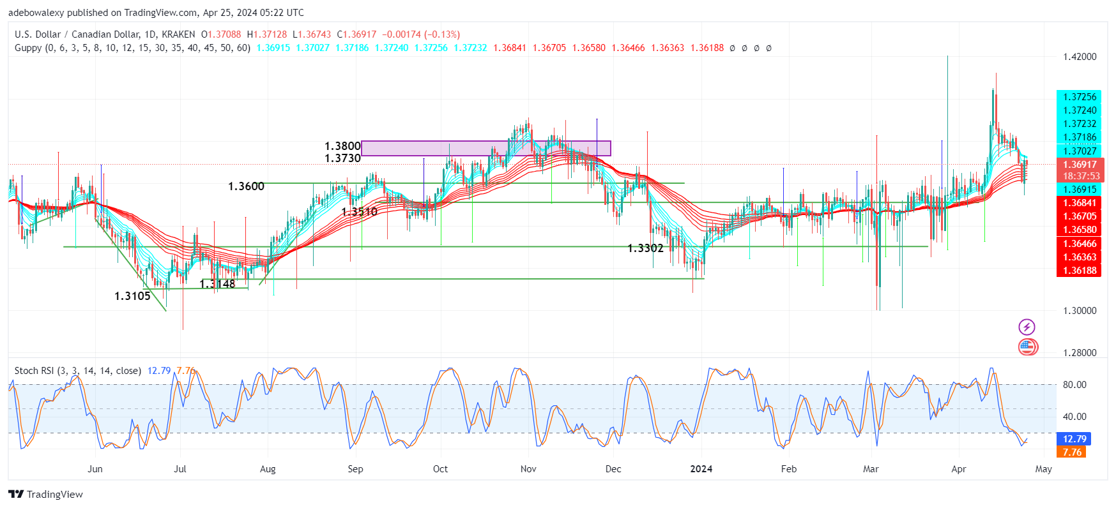Click the 1.3510 price annotation

(360, 212)
